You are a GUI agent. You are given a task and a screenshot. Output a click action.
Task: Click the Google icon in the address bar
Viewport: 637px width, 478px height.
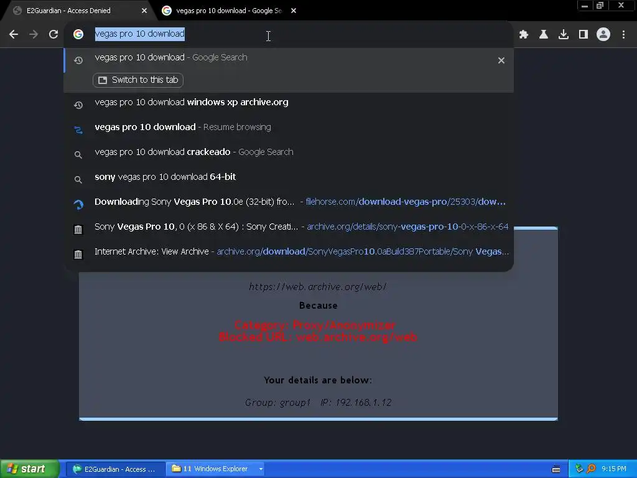tap(78, 34)
